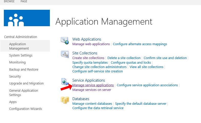Image resolution: width=201 pixels, height=123 pixels.
Task: Go to Central Administration home
Action: pos(20,37)
